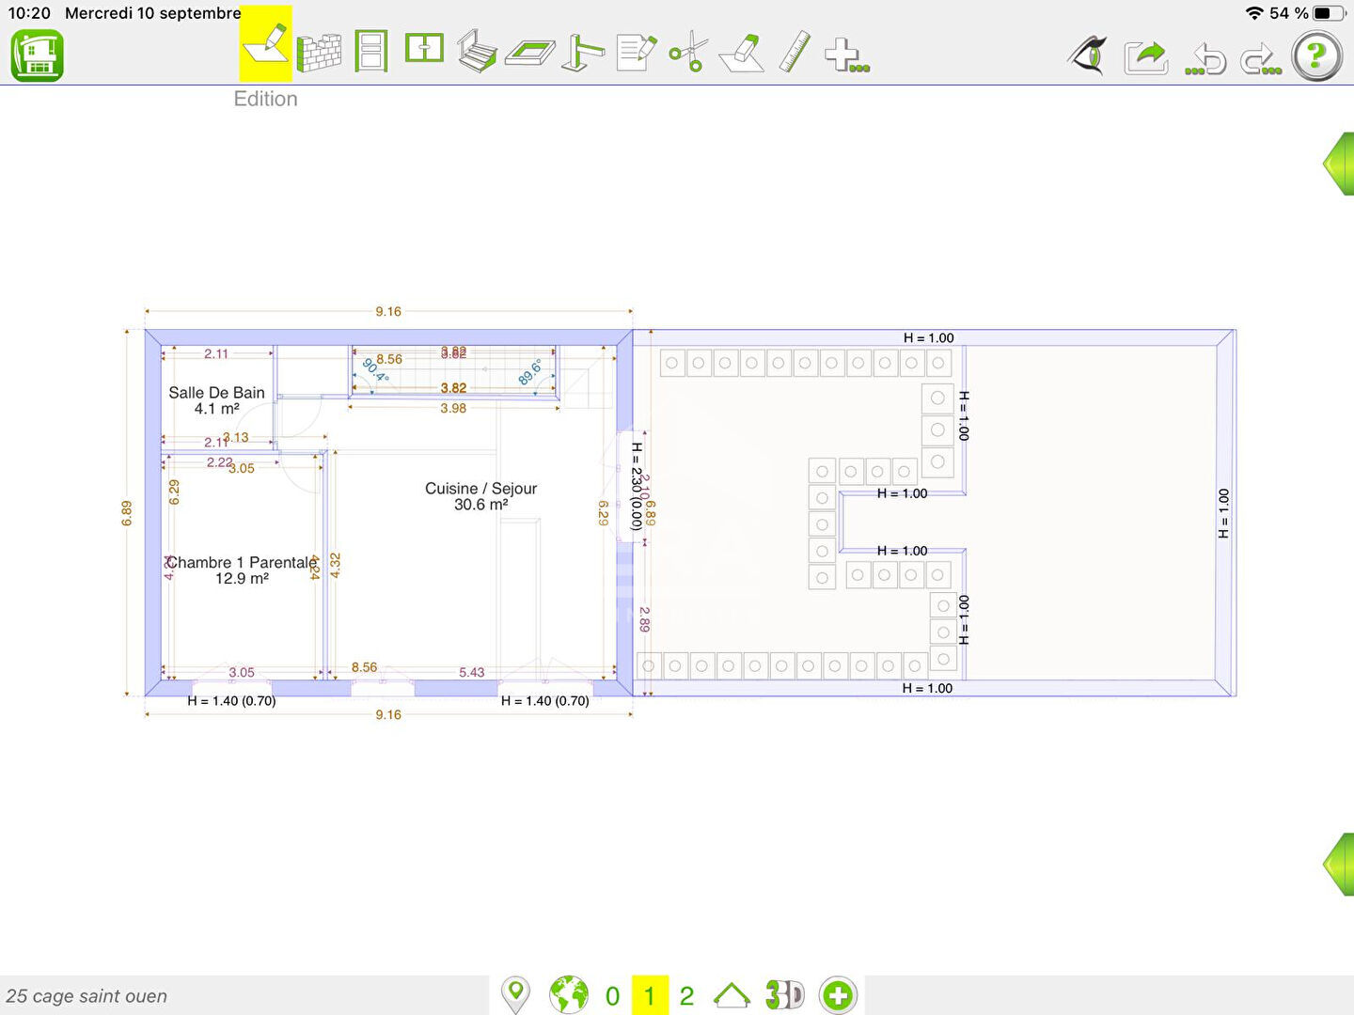Viewport: 1354px width, 1015px height.
Task: Toggle visibility with the eye icon
Action: pyautogui.click(x=1088, y=55)
